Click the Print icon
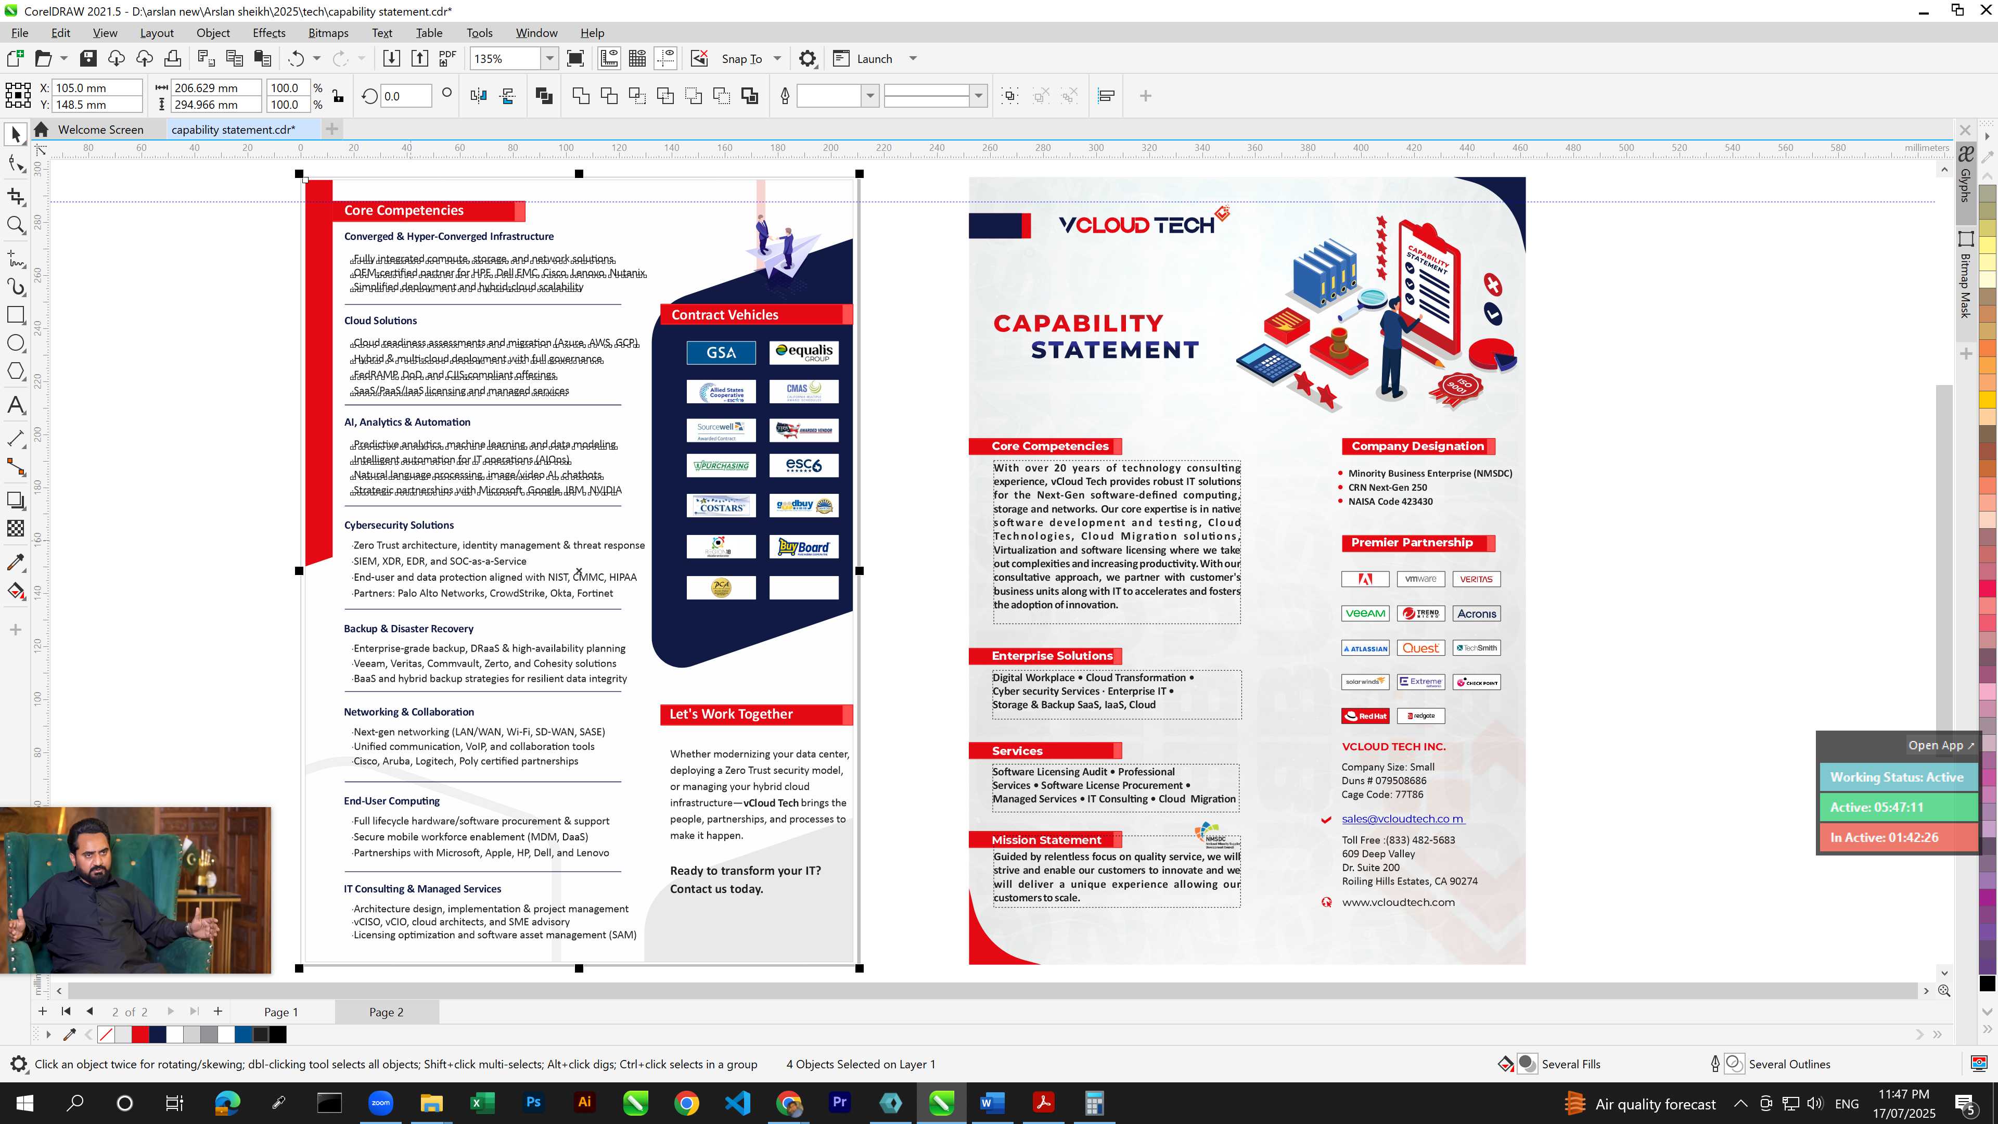 tap(172, 58)
